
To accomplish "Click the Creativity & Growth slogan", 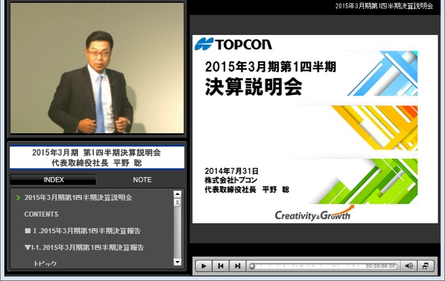I will coord(314,213).
